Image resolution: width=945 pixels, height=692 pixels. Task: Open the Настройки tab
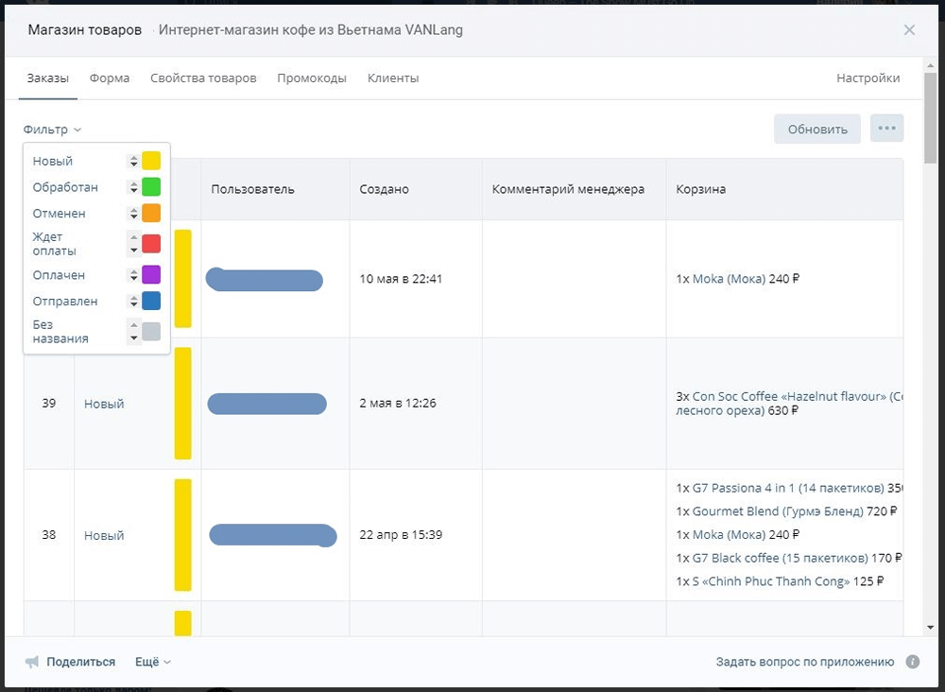coord(868,78)
